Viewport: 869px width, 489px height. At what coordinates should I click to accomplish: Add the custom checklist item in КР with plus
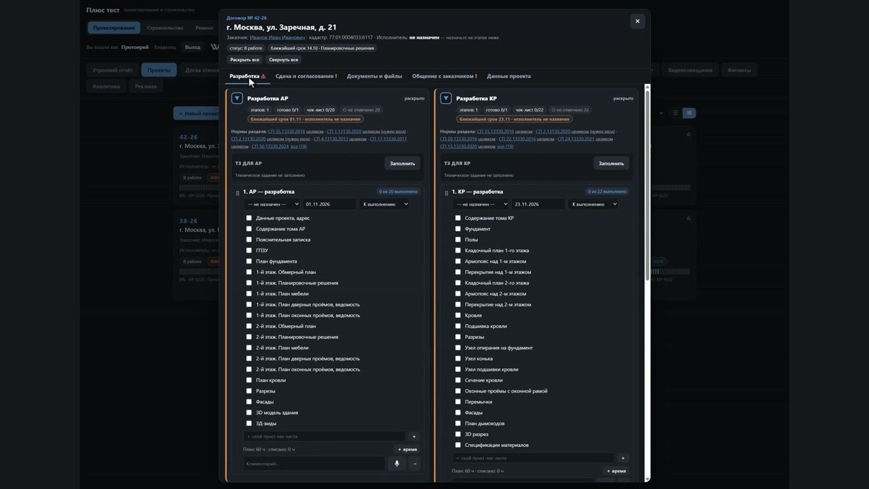(x=623, y=458)
